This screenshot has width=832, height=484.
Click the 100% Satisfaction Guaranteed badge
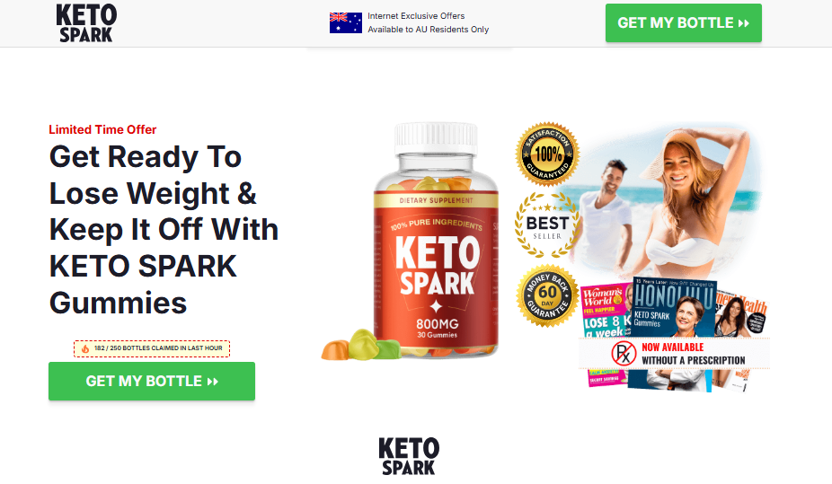tap(547, 154)
